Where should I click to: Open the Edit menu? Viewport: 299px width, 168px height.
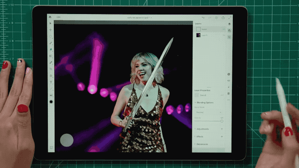coord(59,17)
